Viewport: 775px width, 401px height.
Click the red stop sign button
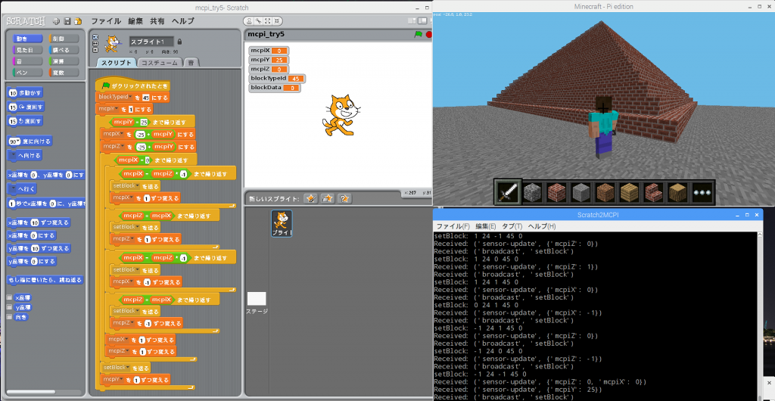[x=428, y=35]
